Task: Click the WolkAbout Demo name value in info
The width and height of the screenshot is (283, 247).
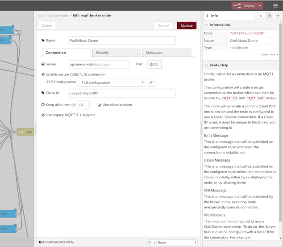Action: [243, 40]
